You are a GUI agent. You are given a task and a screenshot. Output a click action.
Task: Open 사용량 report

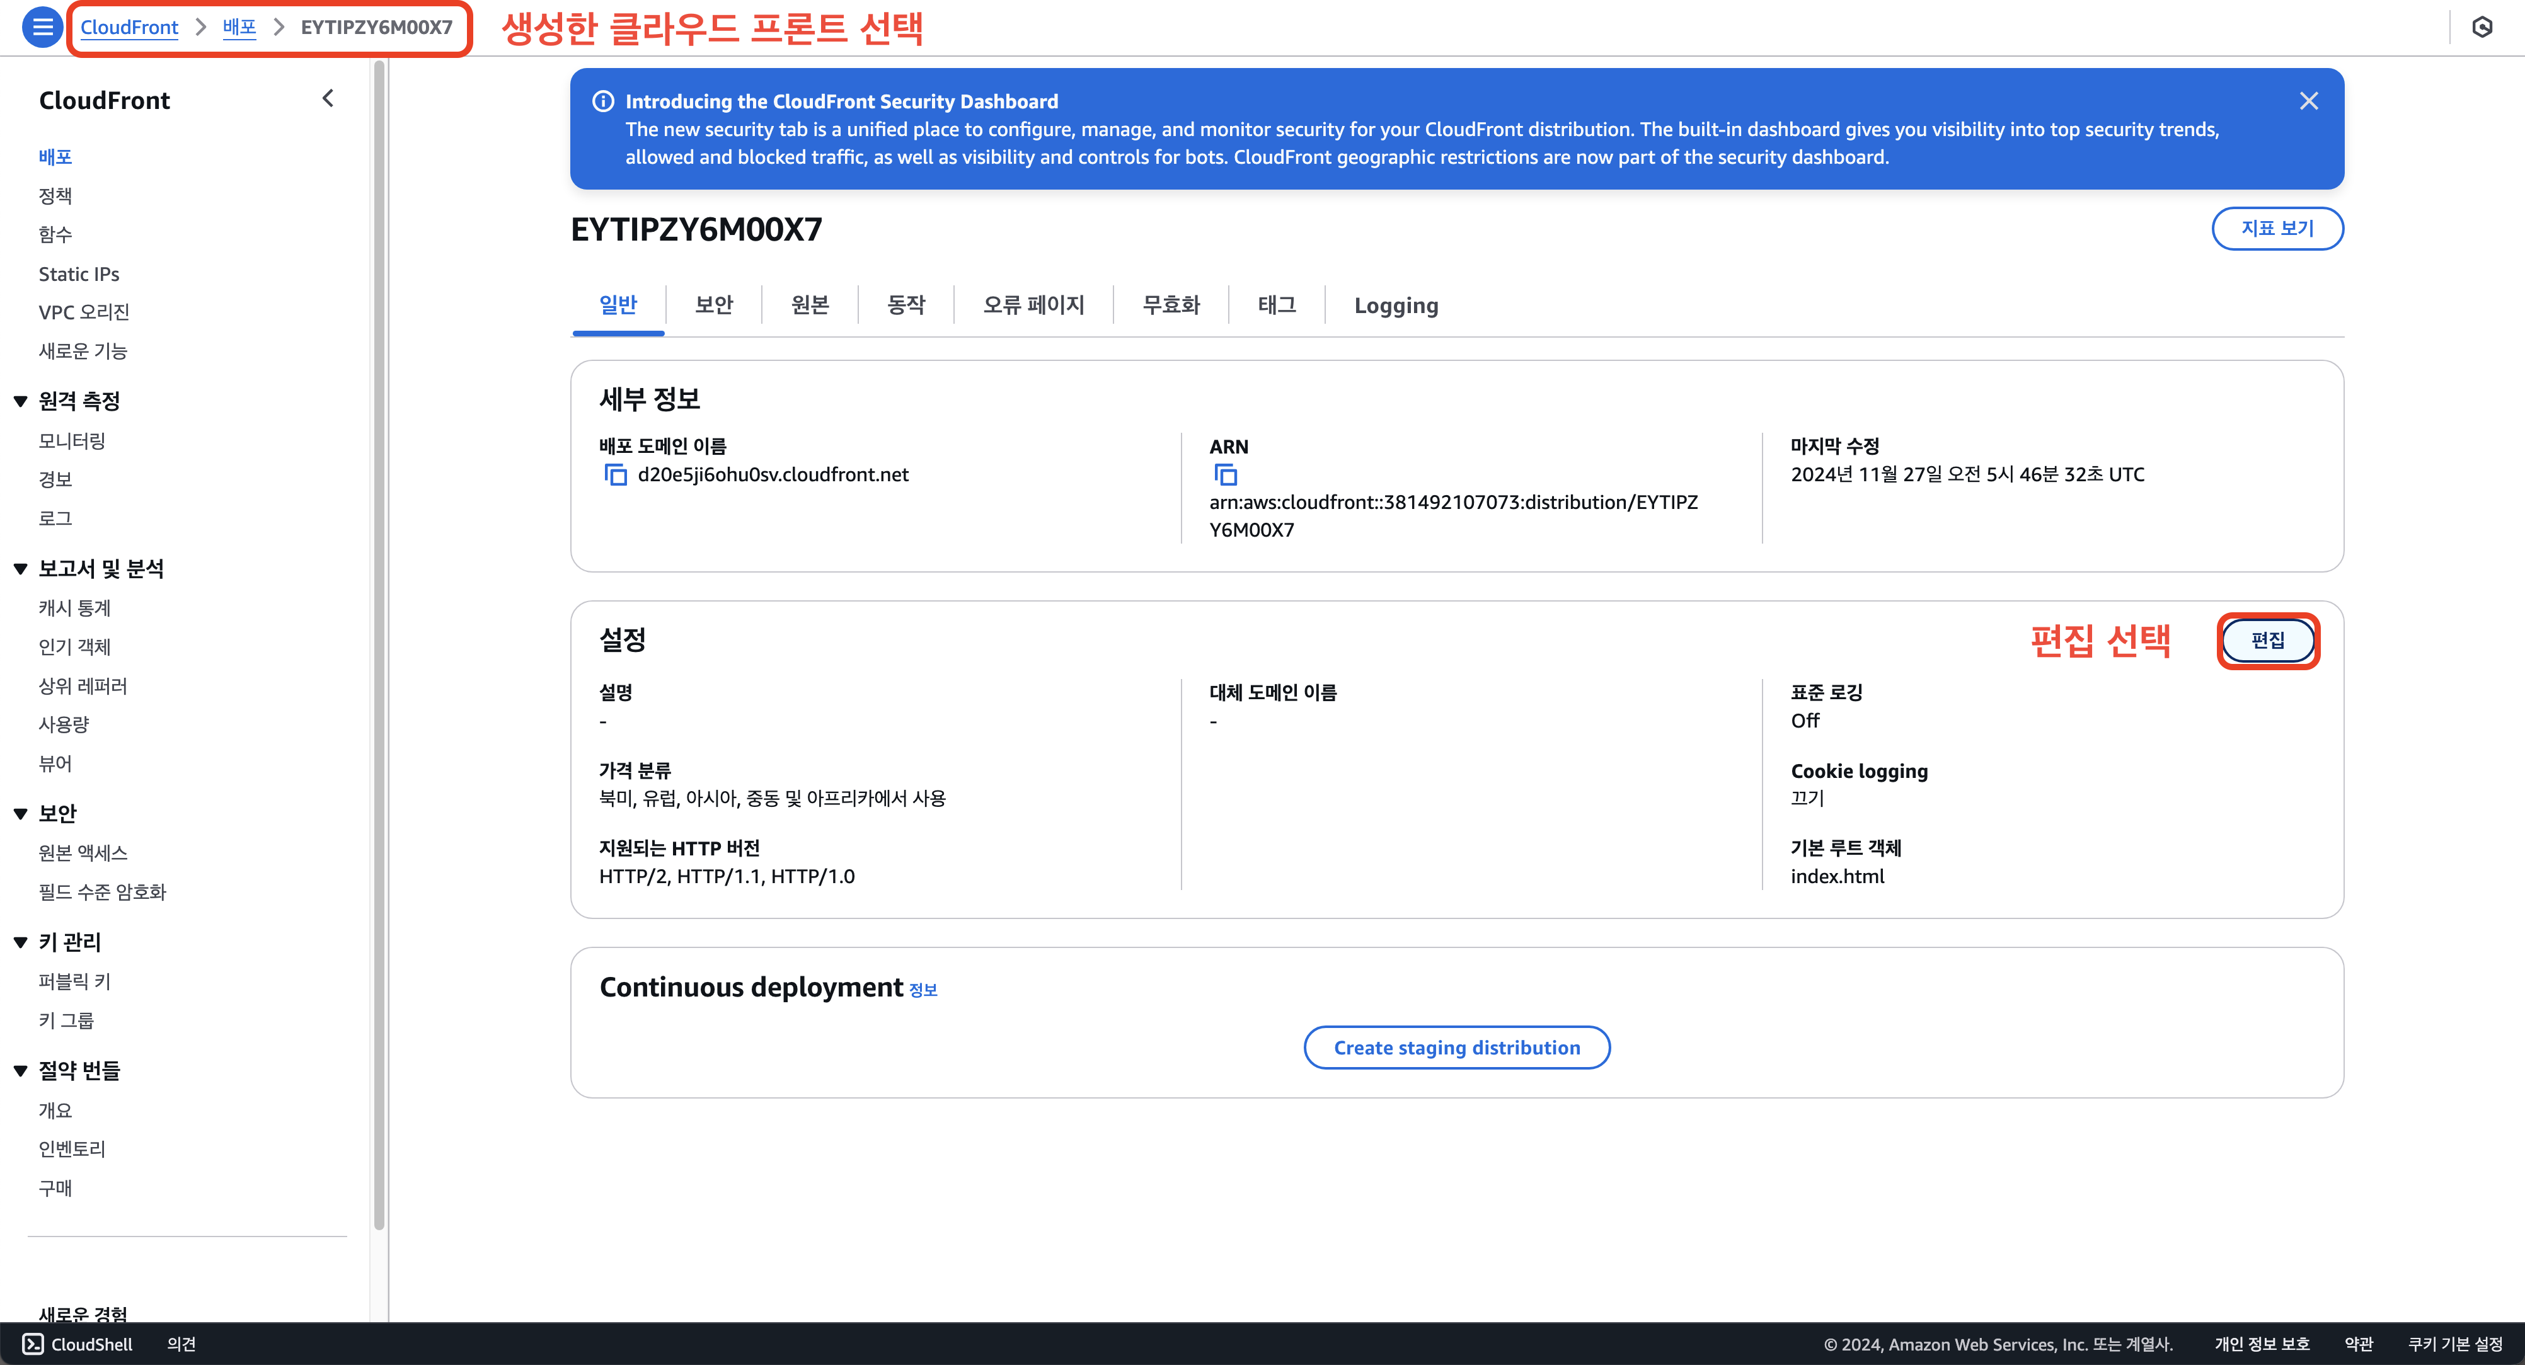coord(64,724)
